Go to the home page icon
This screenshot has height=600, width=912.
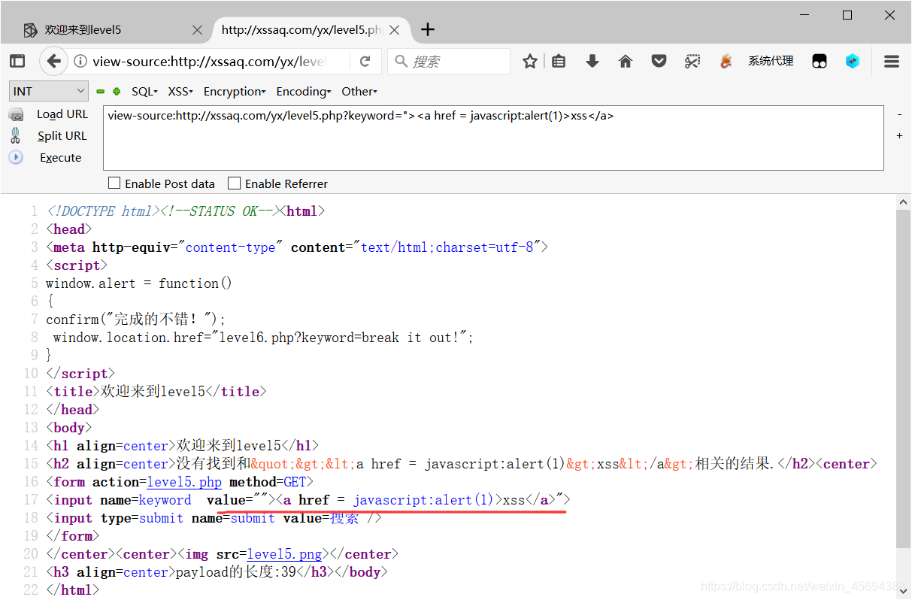tap(626, 62)
